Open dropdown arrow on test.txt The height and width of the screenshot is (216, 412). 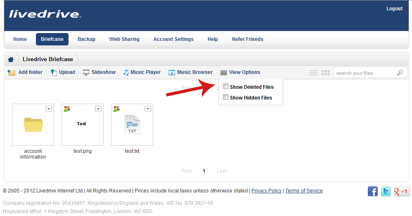148,109
